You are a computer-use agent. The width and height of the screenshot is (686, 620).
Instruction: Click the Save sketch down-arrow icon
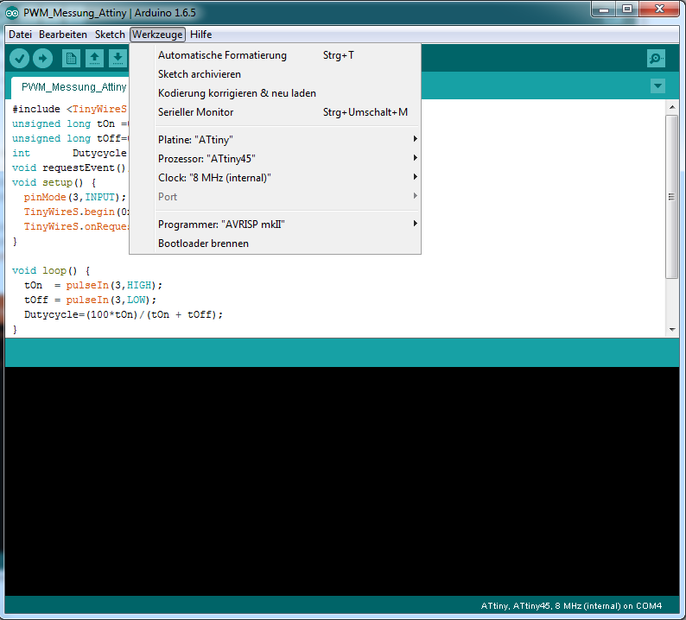pyautogui.click(x=118, y=58)
